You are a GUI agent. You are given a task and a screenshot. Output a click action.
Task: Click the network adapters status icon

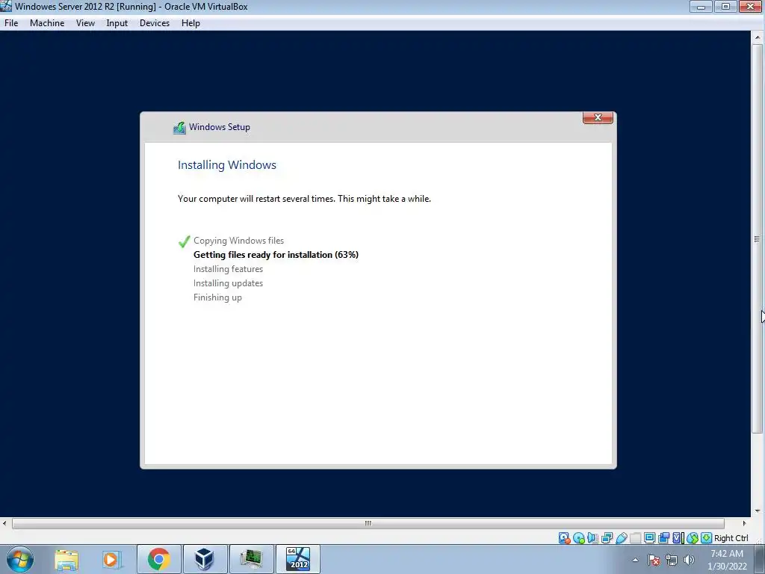[x=607, y=538]
